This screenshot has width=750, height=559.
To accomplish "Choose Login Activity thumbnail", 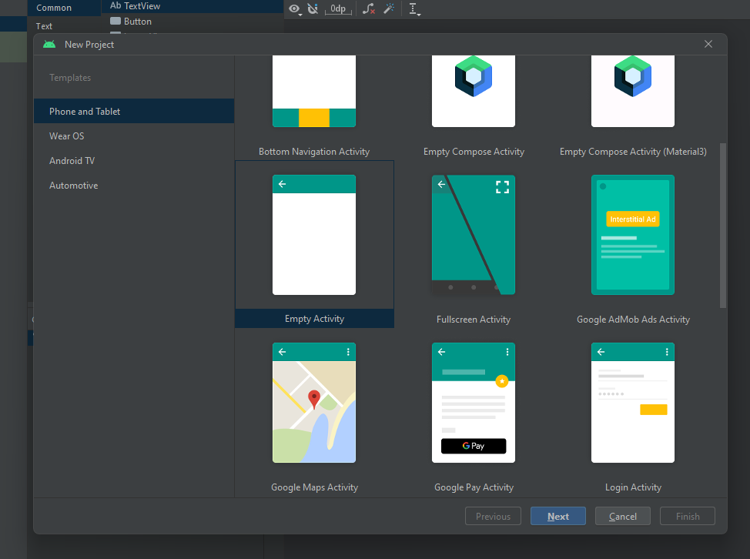I will tap(633, 403).
